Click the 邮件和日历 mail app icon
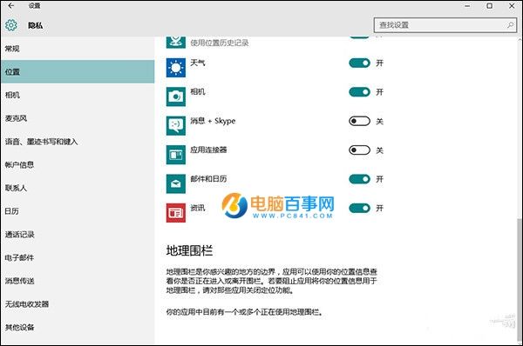This screenshot has height=346, width=523. (176, 183)
